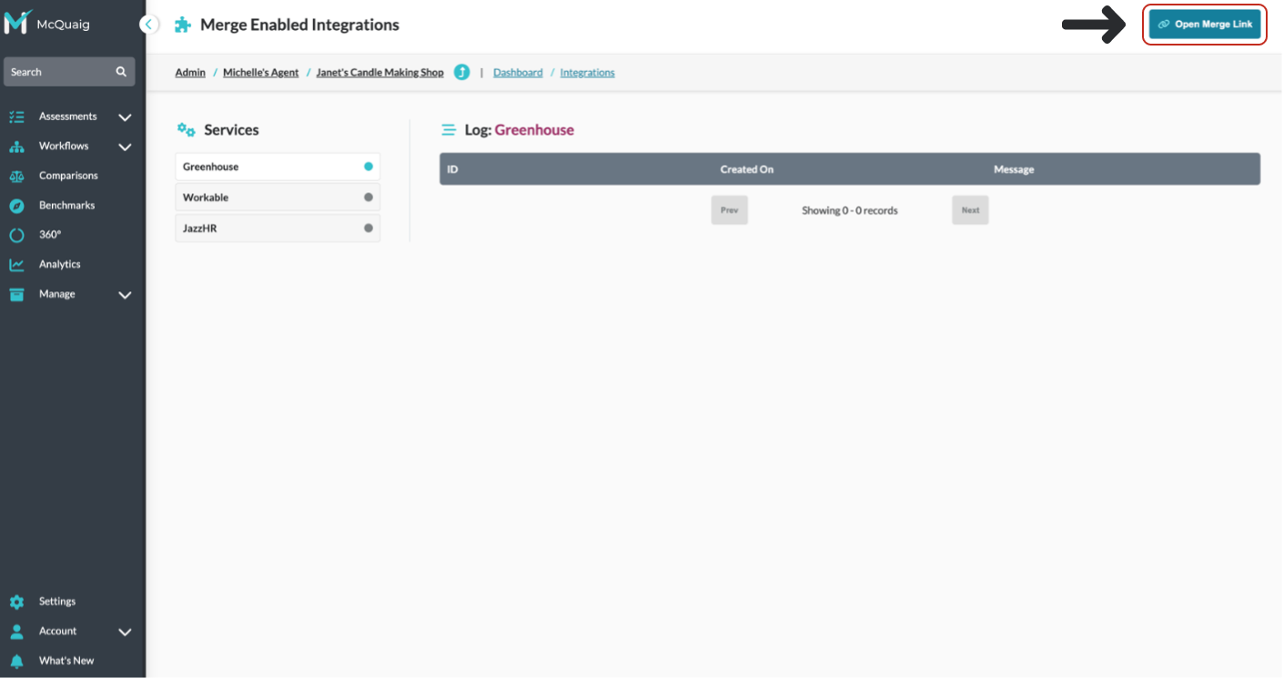Select the Dashboard tab in the breadcrumb
Image resolution: width=1284 pixels, height=678 pixels.
point(518,72)
